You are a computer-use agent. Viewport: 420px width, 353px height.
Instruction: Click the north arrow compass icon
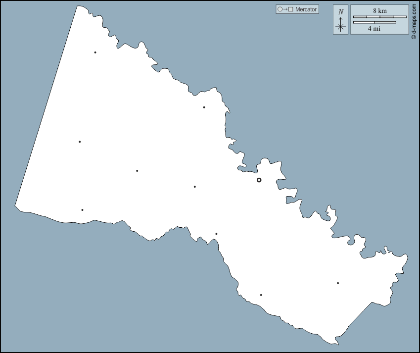click(340, 20)
